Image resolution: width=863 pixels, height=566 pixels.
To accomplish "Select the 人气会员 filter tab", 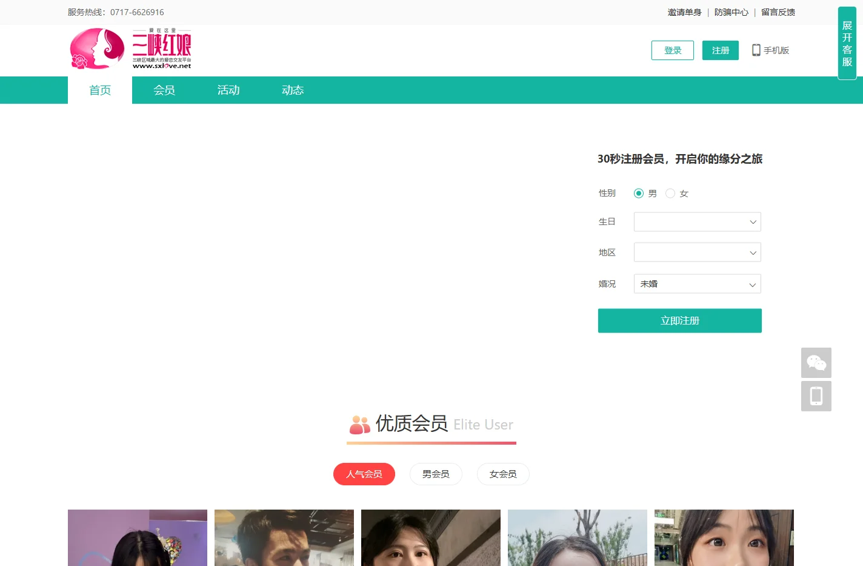I will [364, 474].
